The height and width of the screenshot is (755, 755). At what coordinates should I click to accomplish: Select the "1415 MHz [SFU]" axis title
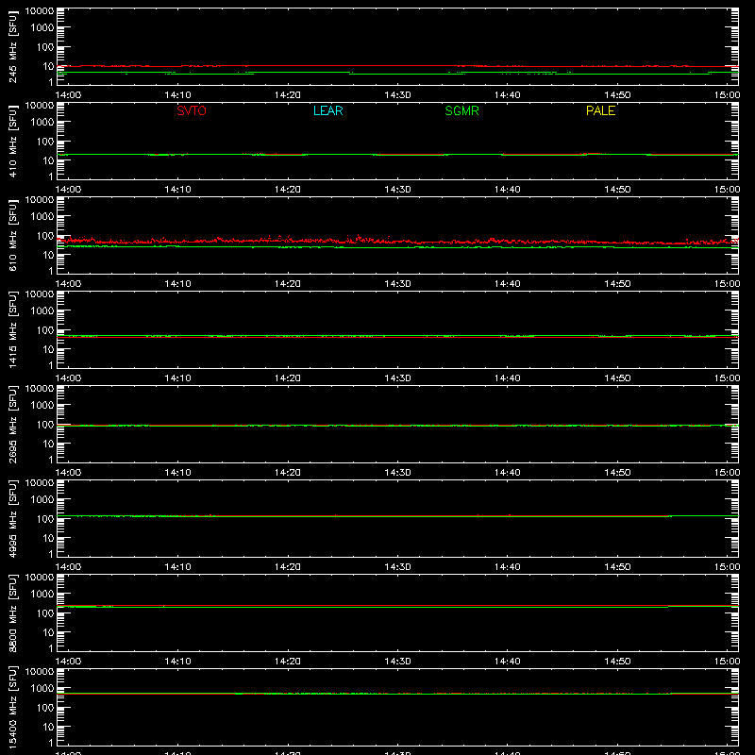(x=13, y=329)
